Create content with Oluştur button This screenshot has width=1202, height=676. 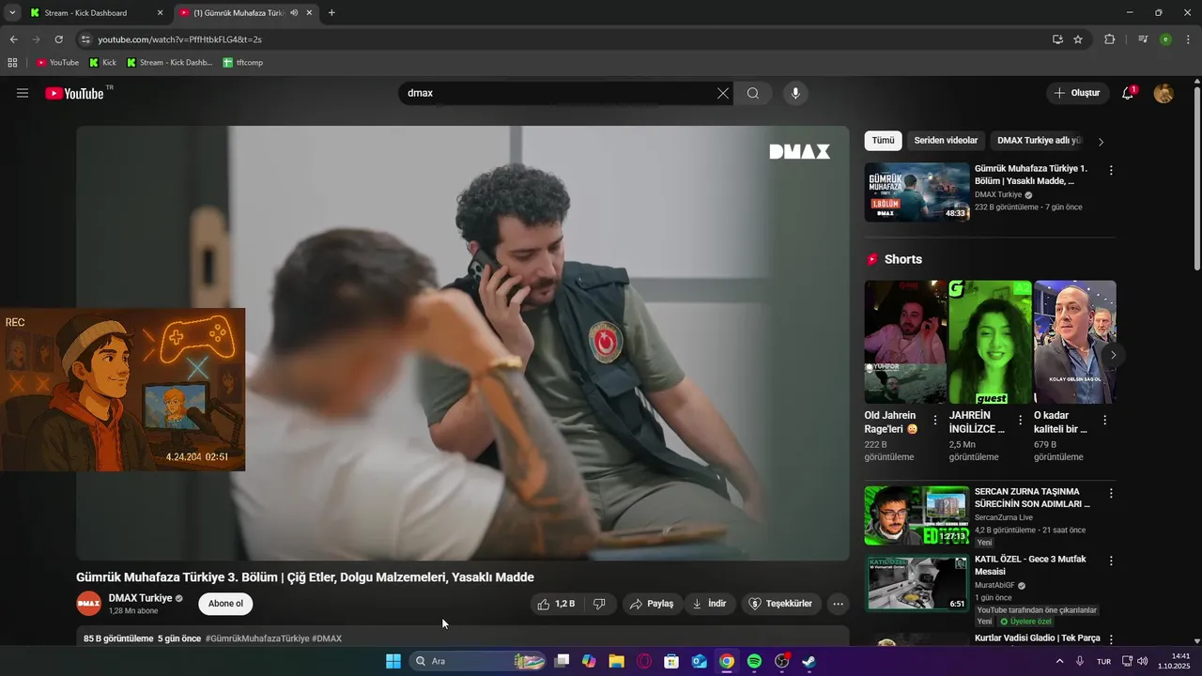1076,93
